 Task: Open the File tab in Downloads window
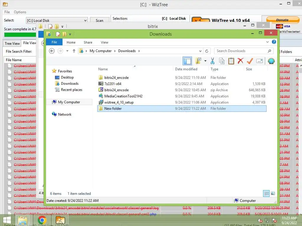coord(54,42)
